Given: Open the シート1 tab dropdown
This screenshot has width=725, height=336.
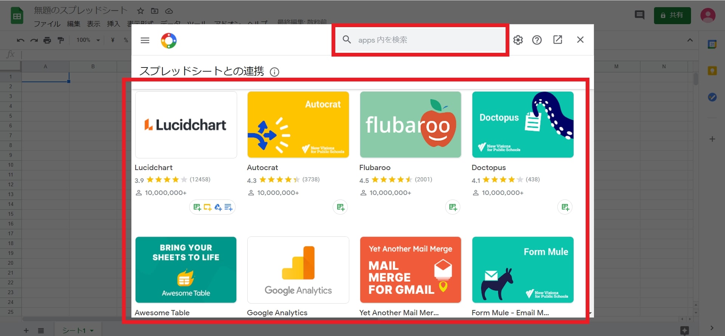Looking at the screenshot, I should tap(92, 331).
